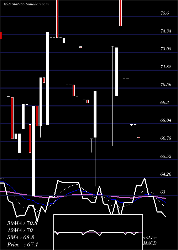This screenshot has width=178, height=250.
Task: Click the 64.26 price axis label
Action: click(166, 174)
